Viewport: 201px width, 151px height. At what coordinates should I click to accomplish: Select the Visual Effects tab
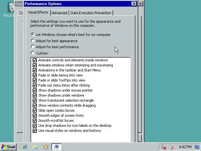[x=38, y=12]
